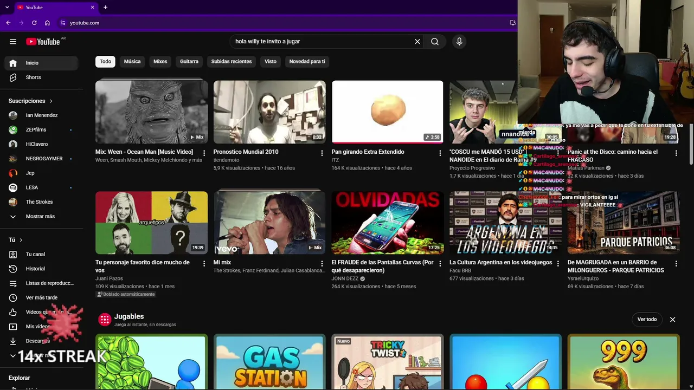Viewport: 694px width, 390px height.
Task: Open Tu personaje favorito video thumbnail
Action: [x=151, y=223]
